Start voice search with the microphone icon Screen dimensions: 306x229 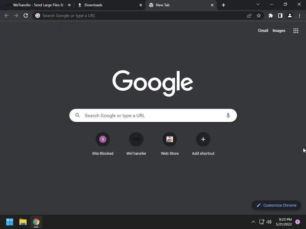pyautogui.click(x=228, y=115)
